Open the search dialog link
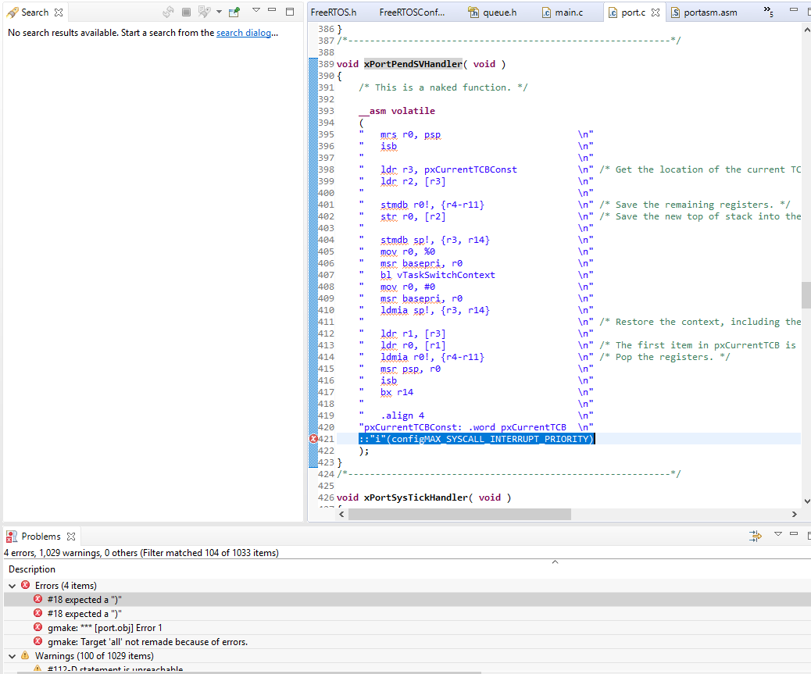811x674 pixels. click(x=244, y=33)
